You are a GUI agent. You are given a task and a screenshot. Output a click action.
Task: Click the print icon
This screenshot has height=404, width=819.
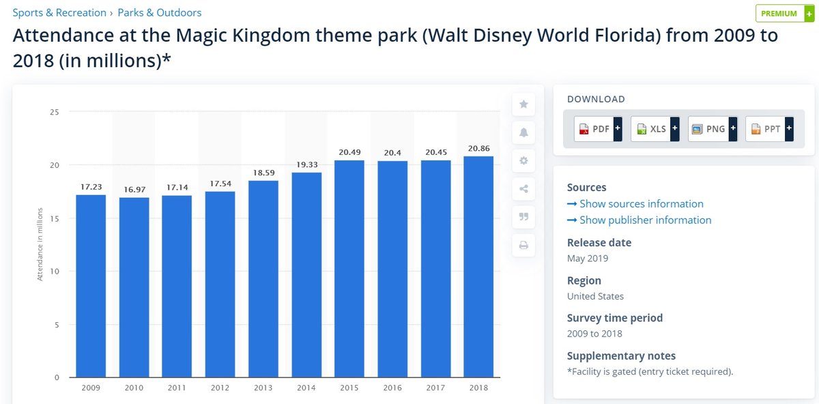click(x=523, y=246)
